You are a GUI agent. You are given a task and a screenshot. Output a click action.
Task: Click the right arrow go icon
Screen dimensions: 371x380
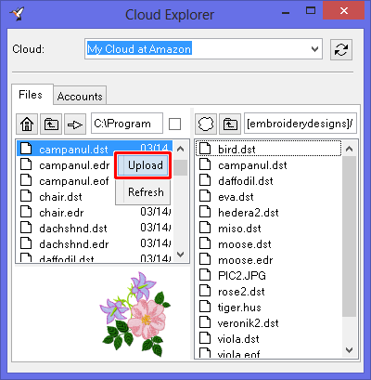[75, 124]
